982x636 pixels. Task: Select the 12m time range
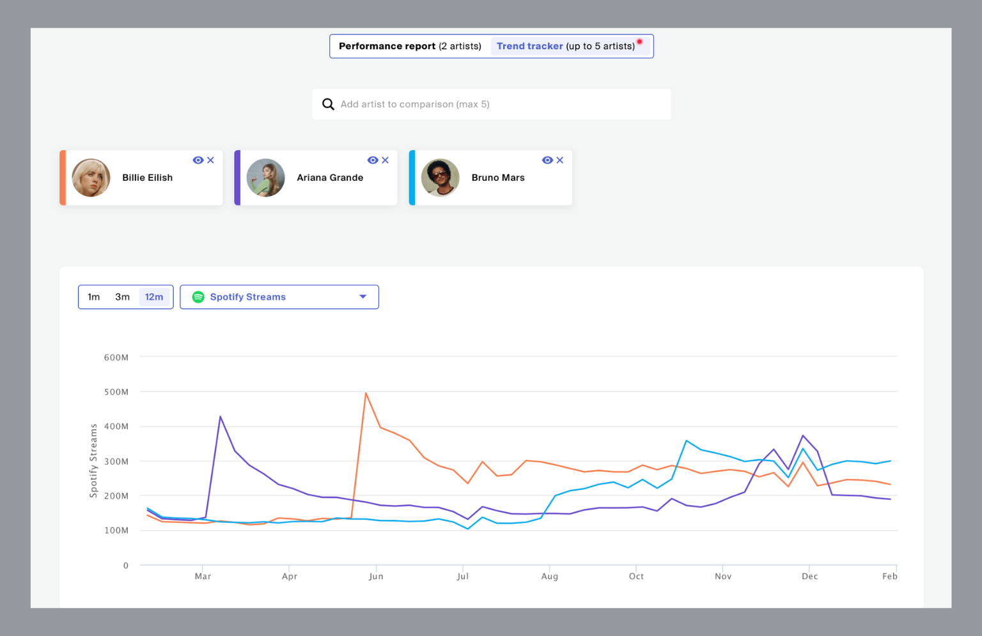pyautogui.click(x=154, y=297)
